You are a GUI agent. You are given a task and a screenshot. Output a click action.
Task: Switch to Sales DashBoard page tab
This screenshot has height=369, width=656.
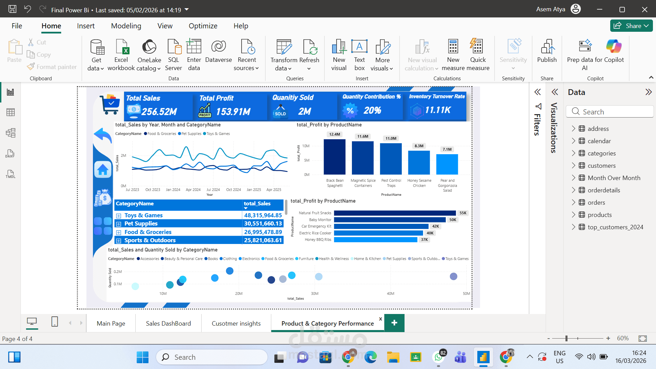coord(168,324)
